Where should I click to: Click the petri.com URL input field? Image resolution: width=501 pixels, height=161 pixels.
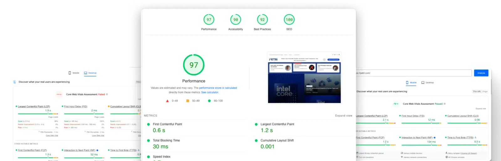[x=413, y=73]
